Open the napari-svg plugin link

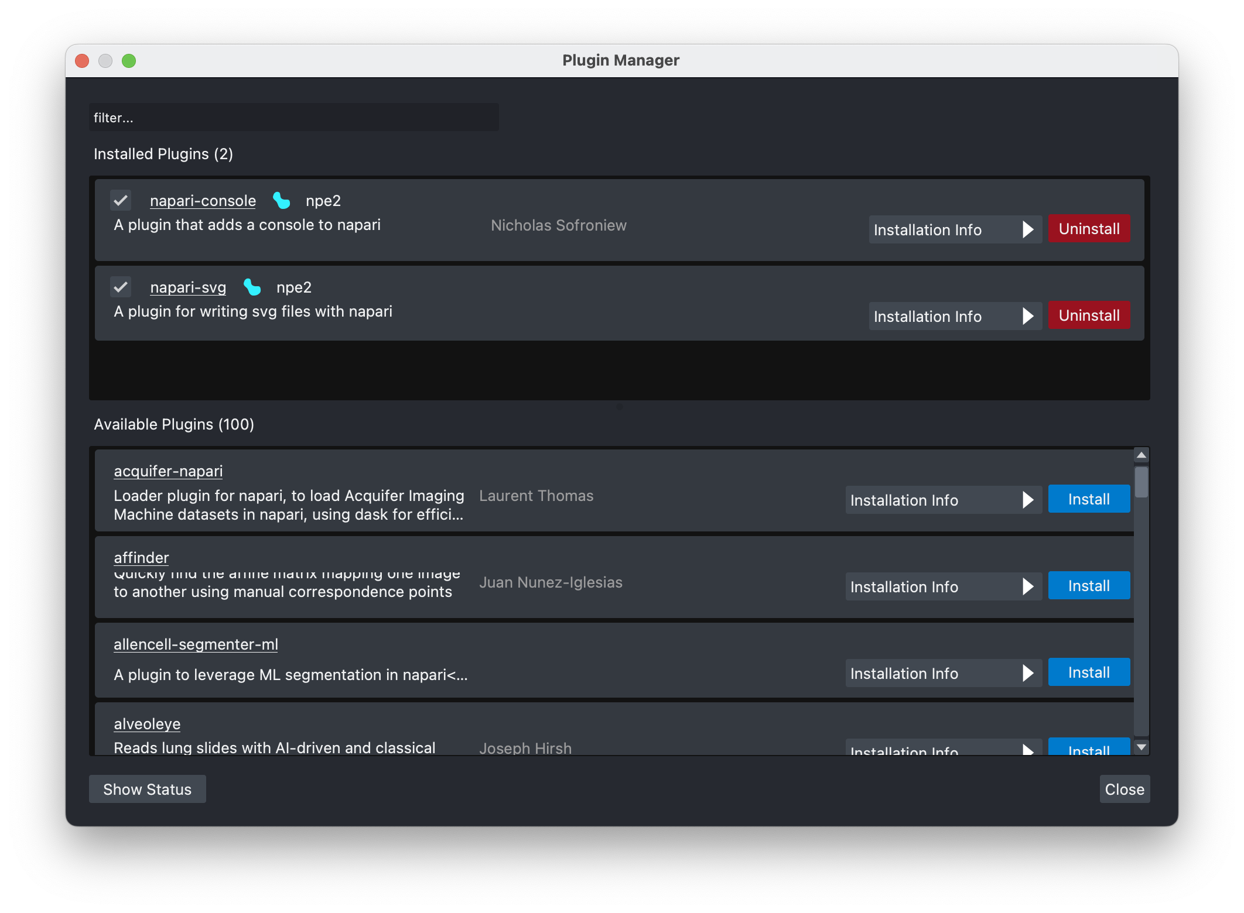[188, 287]
